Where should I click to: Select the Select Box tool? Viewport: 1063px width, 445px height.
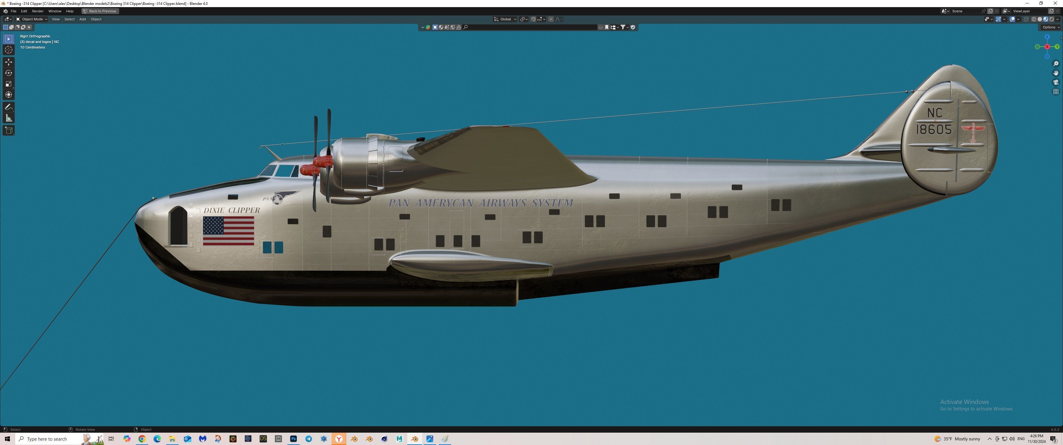[x=9, y=39]
